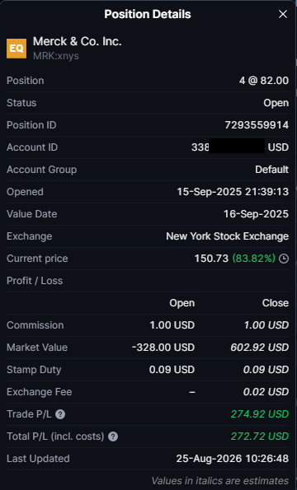Open Total P/L (incl. costs) help icon
The width and height of the screenshot is (297, 490).
pos(113,436)
